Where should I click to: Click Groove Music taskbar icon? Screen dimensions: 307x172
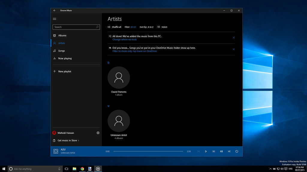click(x=98, y=169)
